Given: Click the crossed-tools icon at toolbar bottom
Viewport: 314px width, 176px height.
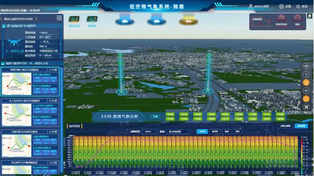Looking at the screenshot, I should click(x=306, y=107).
